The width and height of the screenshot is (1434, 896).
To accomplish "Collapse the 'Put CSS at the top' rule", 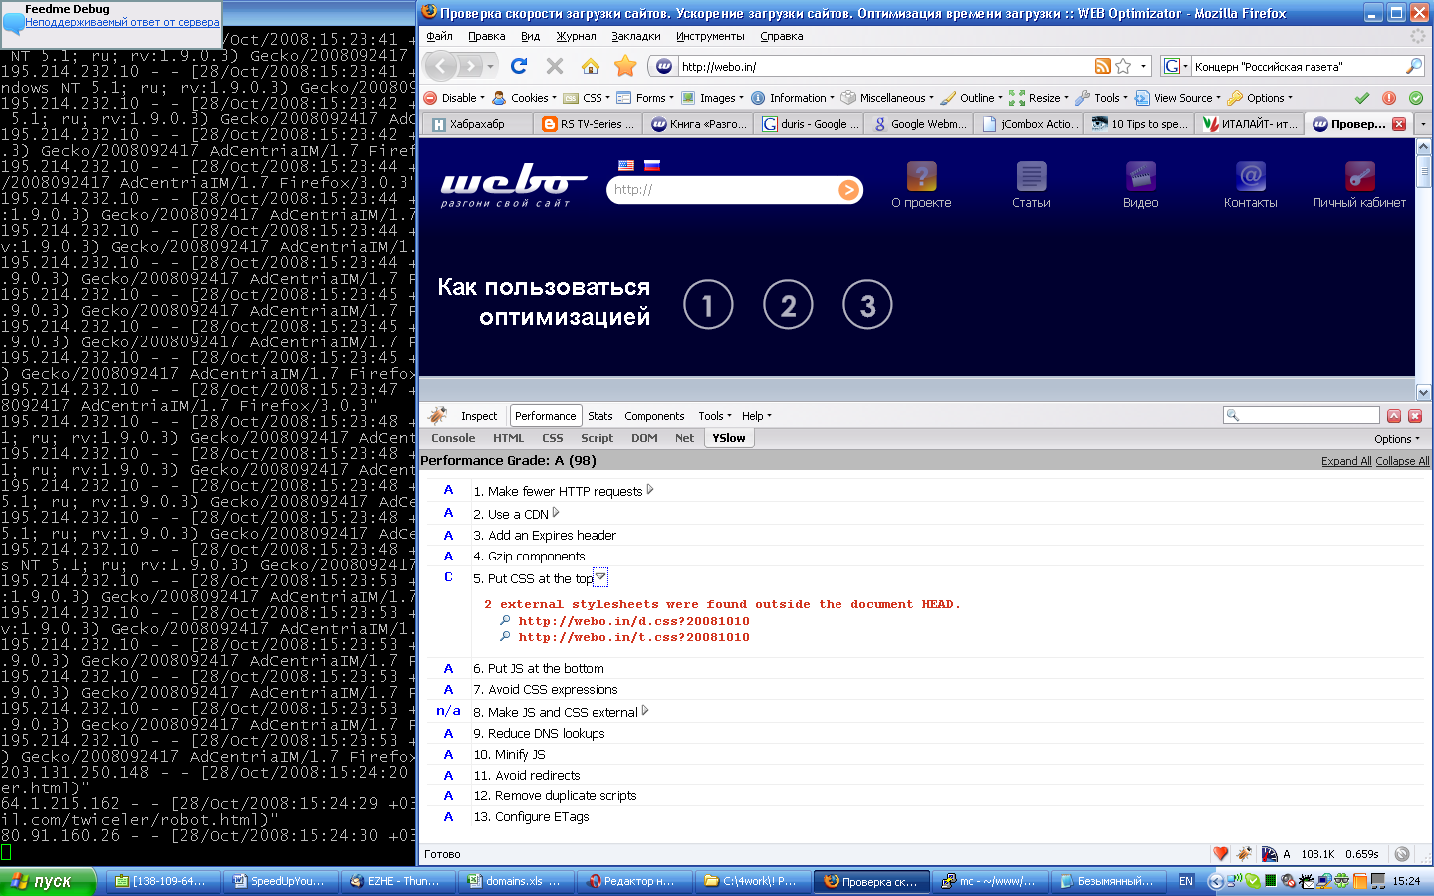I will (x=600, y=577).
